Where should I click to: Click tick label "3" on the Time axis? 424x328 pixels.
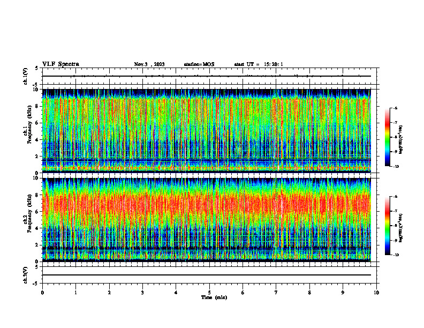coord(142,293)
